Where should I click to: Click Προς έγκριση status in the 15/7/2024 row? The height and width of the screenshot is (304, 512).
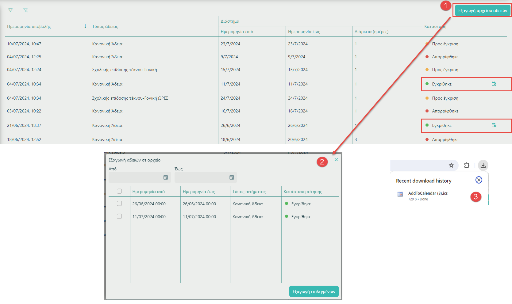(445, 70)
